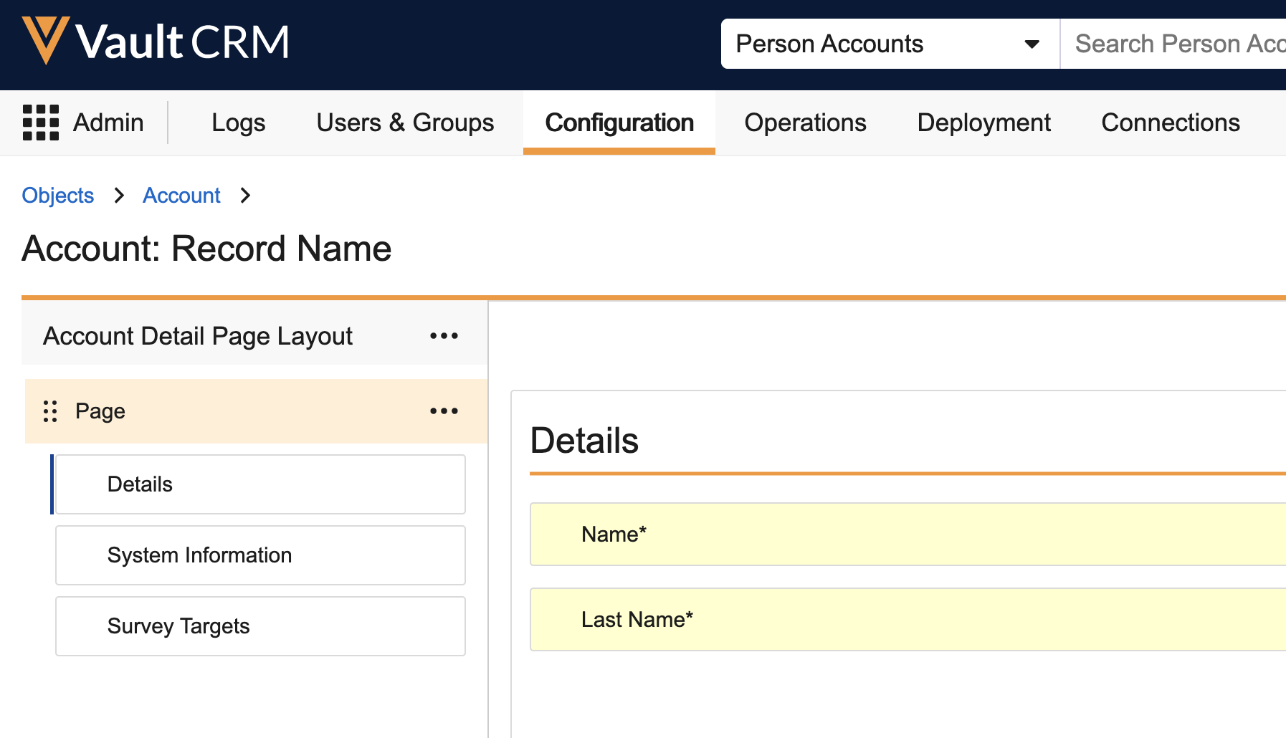Open the app launcher grid icon

pos(41,123)
